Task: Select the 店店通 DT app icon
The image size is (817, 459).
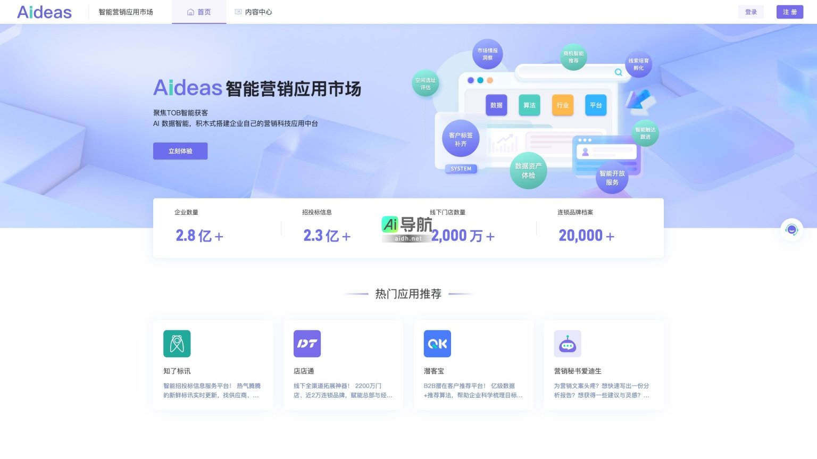Action: pos(307,344)
